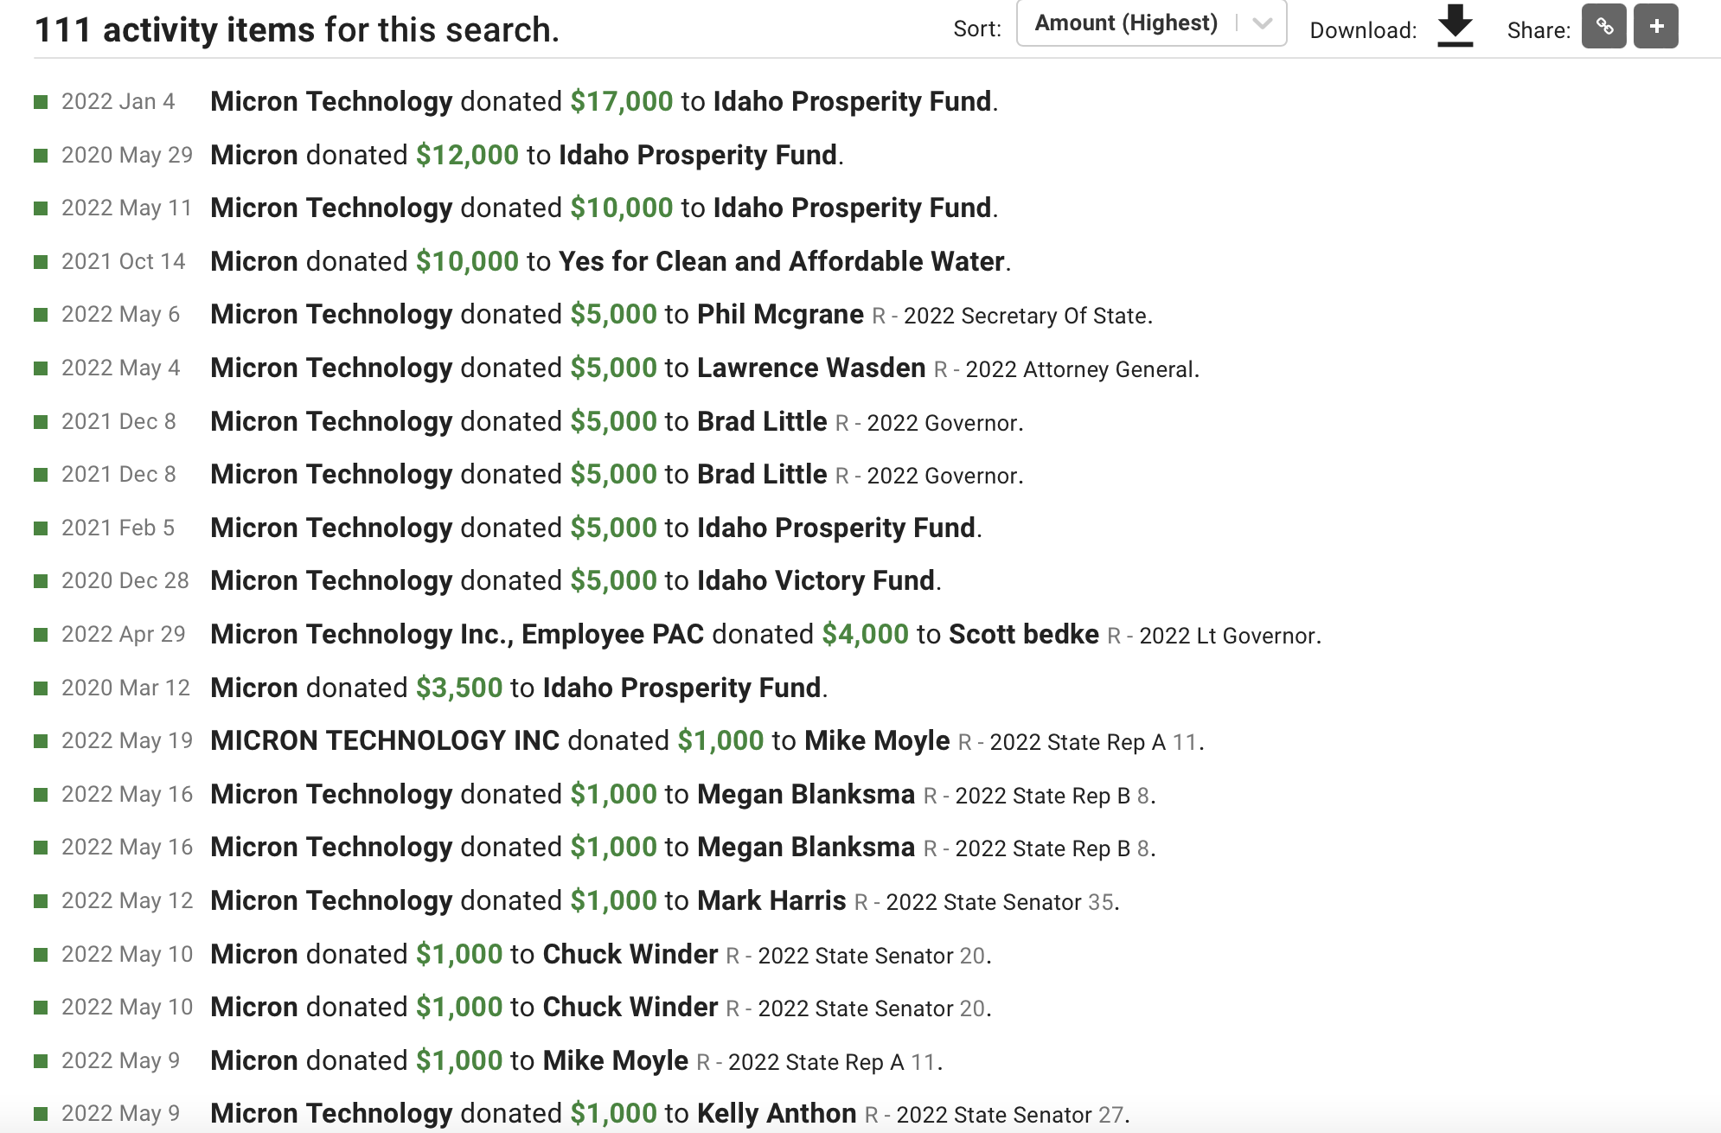Open the MICRON TECHNOLOGY INC donor link
1721x1133 pixels.
pyautogui.click(x=385, y=740)
